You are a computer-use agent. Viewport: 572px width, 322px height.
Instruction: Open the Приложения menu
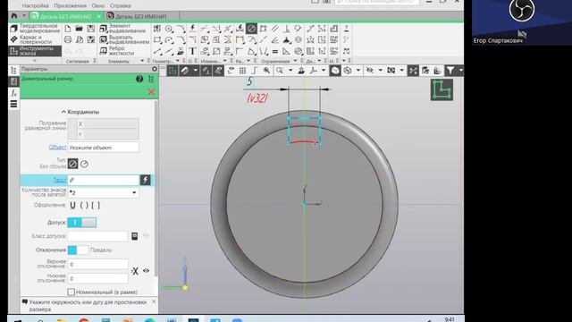pyautogui.click(x=70, y=6)
